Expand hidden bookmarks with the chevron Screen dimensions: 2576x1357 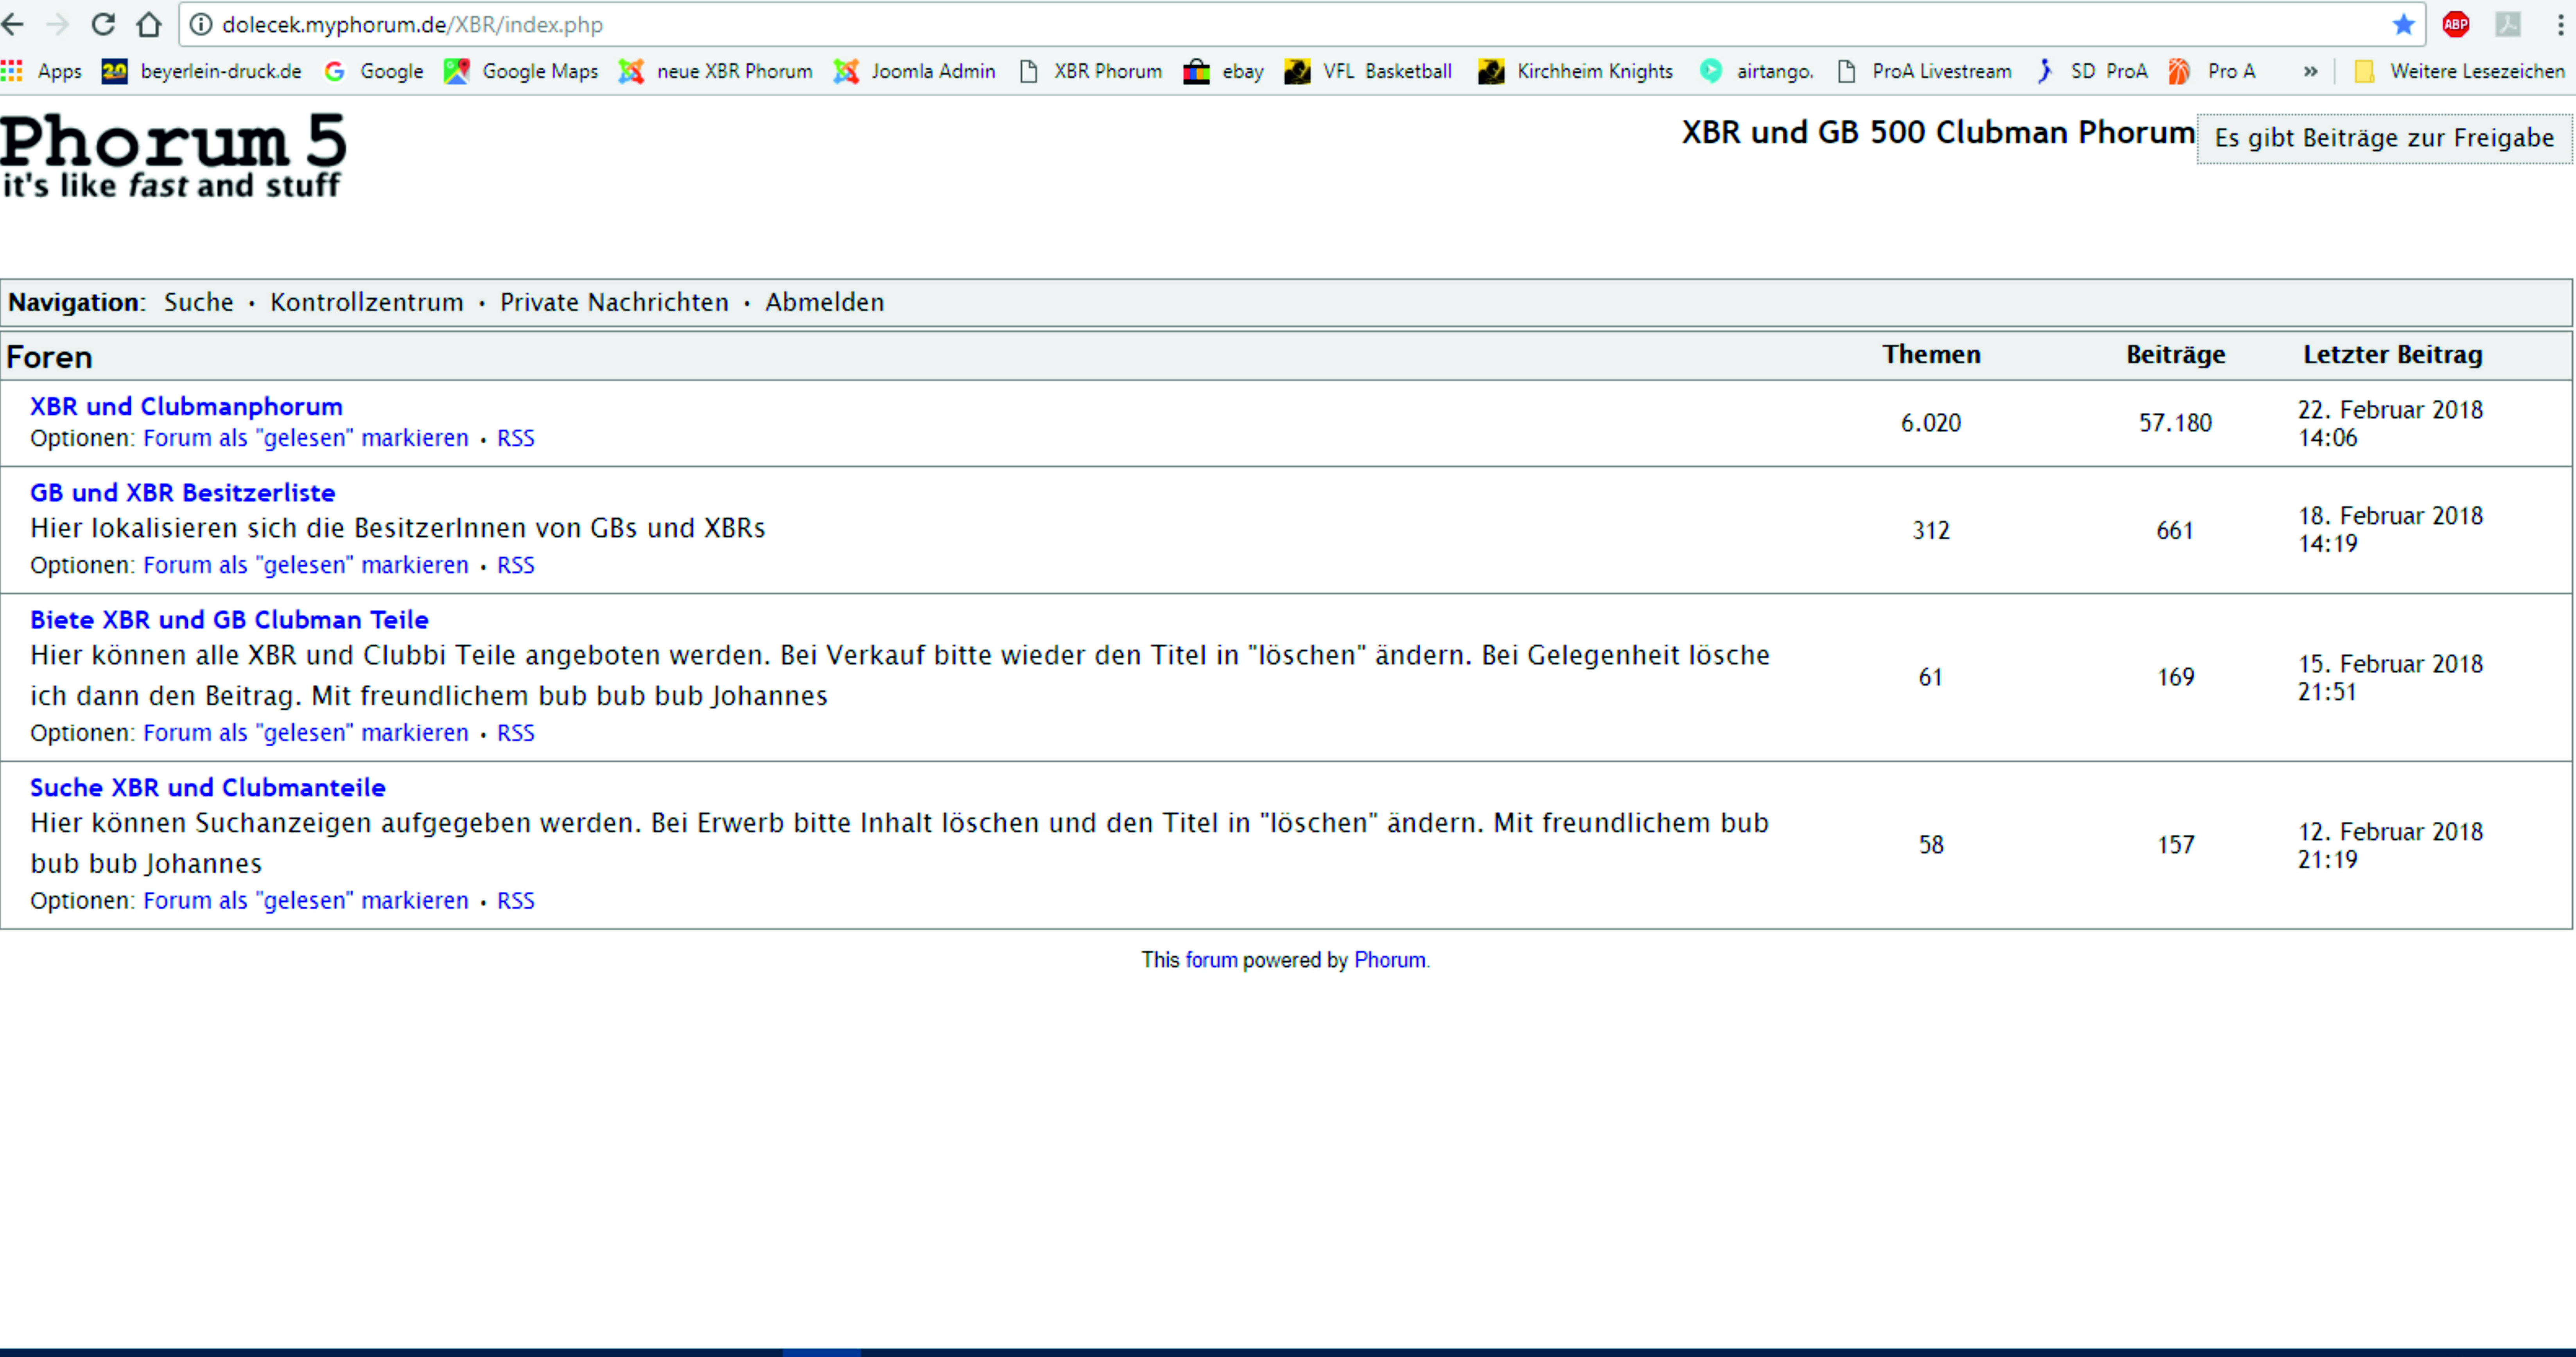coord(2310,71)
